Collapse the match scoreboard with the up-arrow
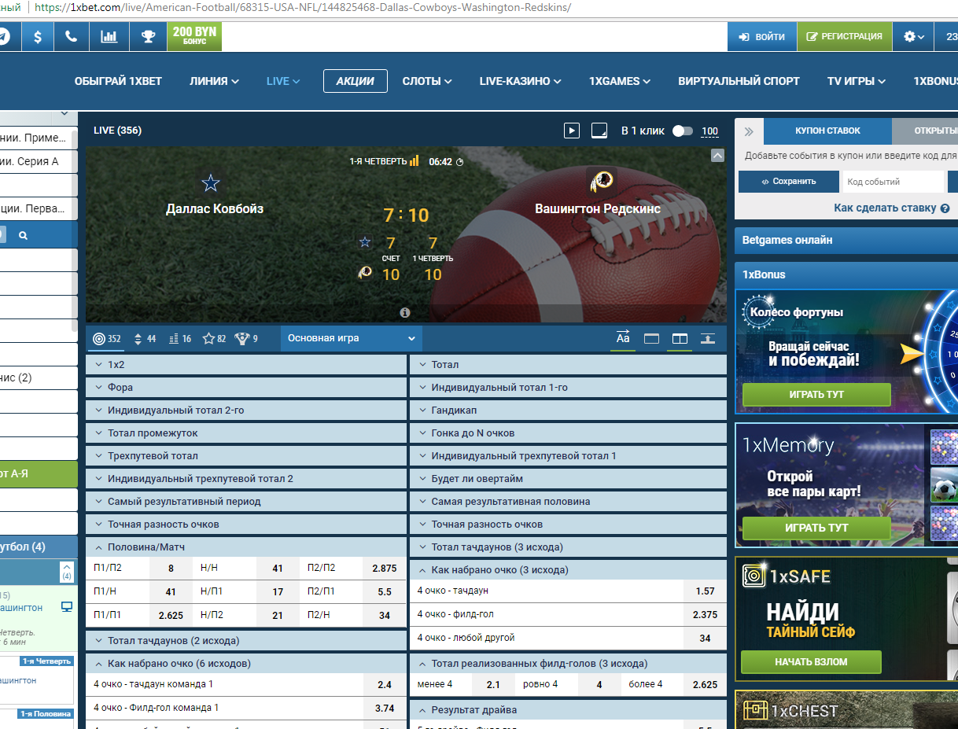The height and width of the screenshot is (729, 958). (x=717, y=156)
